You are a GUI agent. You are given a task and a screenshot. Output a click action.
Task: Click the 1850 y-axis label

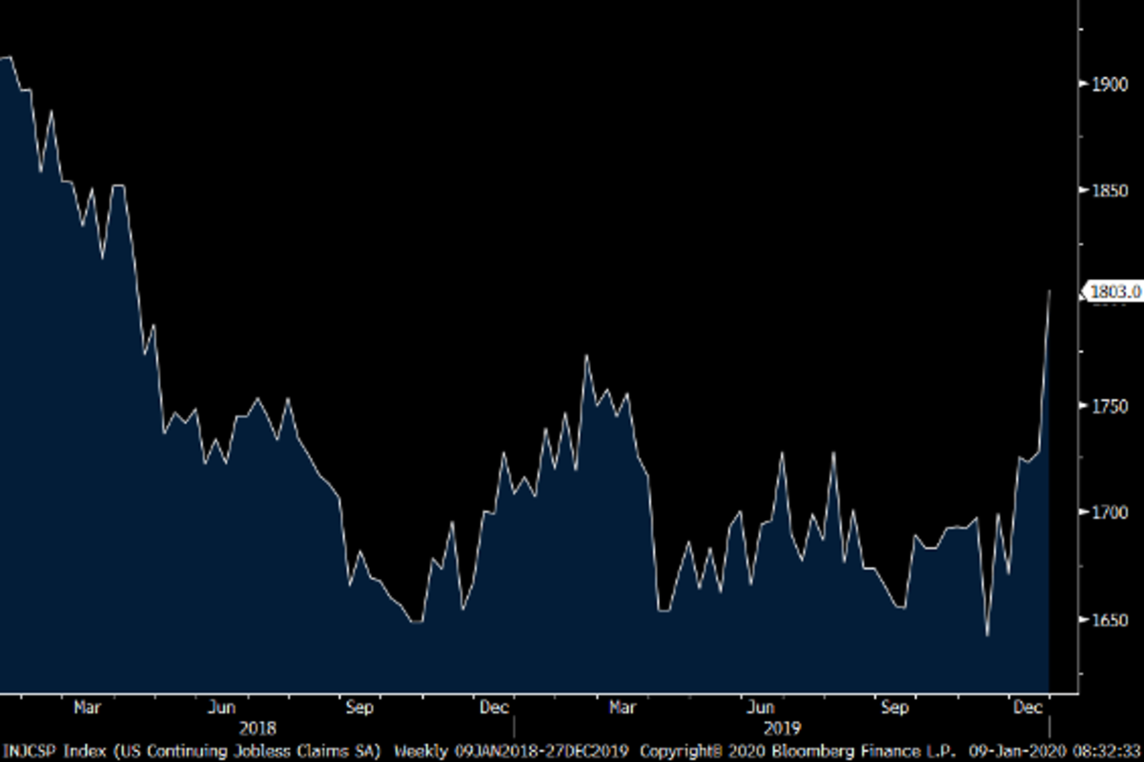coord(1109,191)
